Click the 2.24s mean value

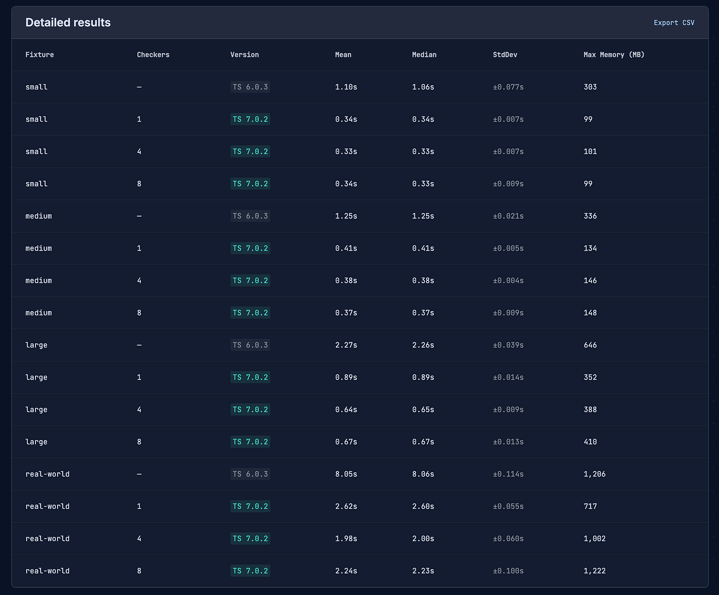(x=346, y=571)
